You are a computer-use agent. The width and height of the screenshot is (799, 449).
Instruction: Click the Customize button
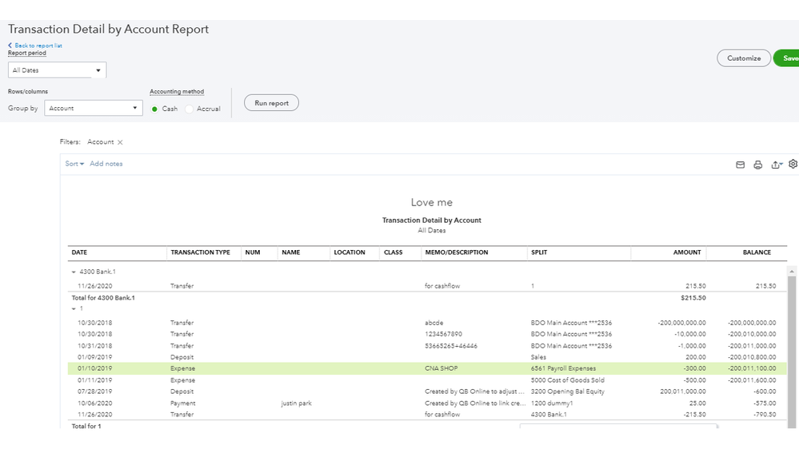coord(743,58)
